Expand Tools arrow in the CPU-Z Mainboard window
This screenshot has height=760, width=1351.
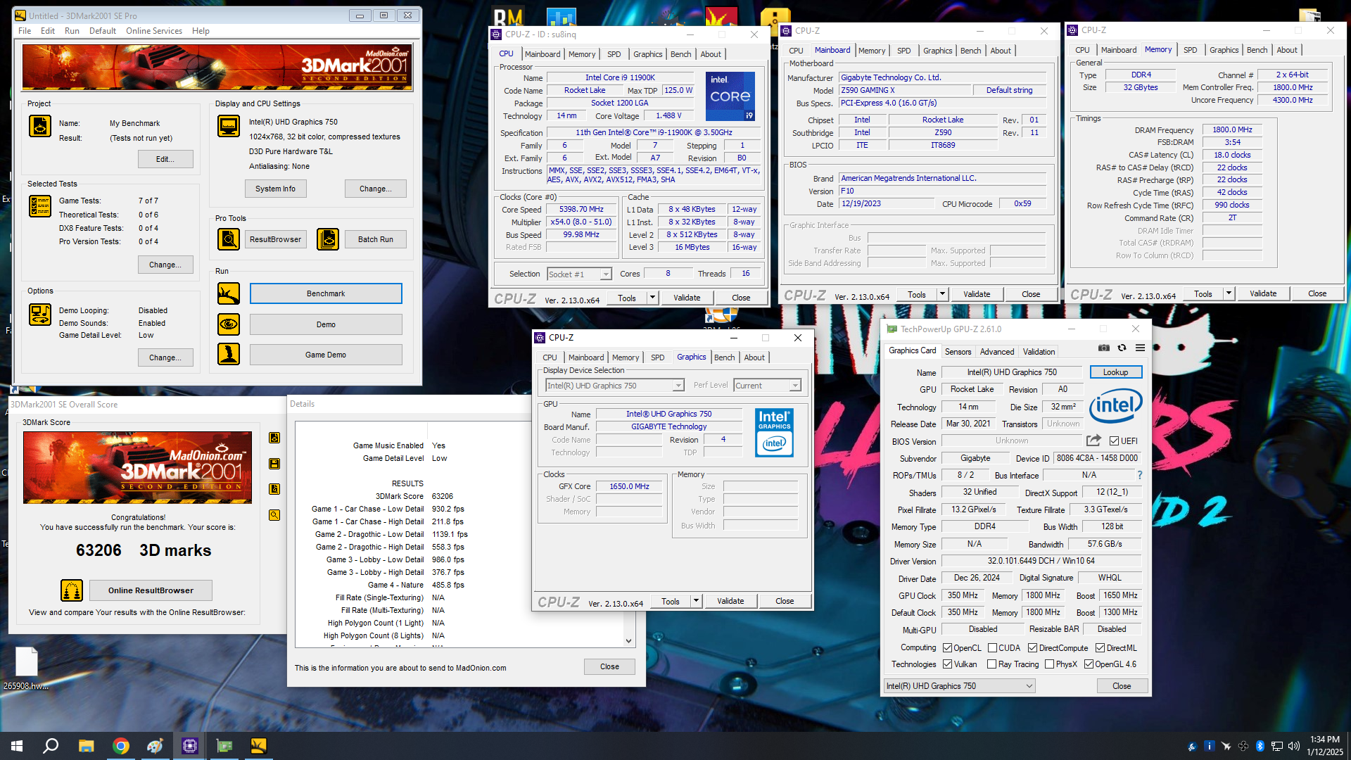[942, 294]
